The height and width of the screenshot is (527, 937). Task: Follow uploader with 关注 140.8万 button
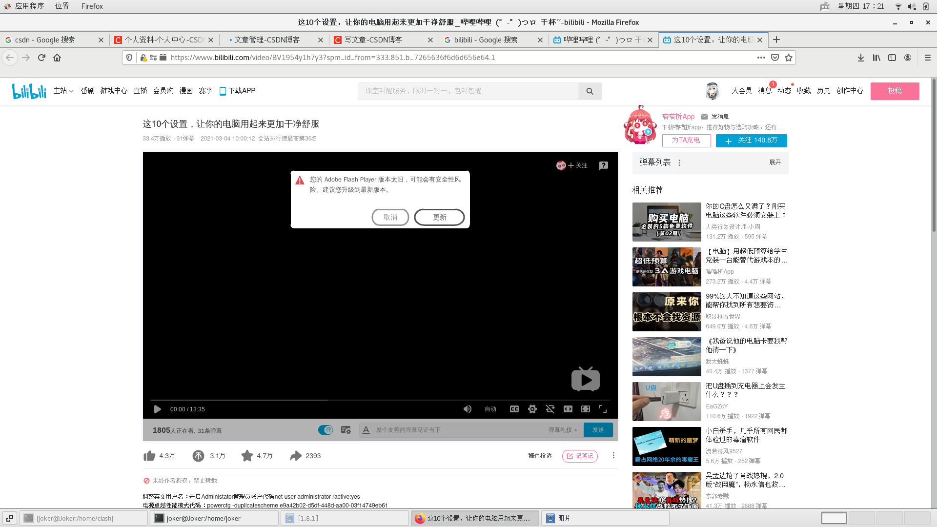coord(752,141)
